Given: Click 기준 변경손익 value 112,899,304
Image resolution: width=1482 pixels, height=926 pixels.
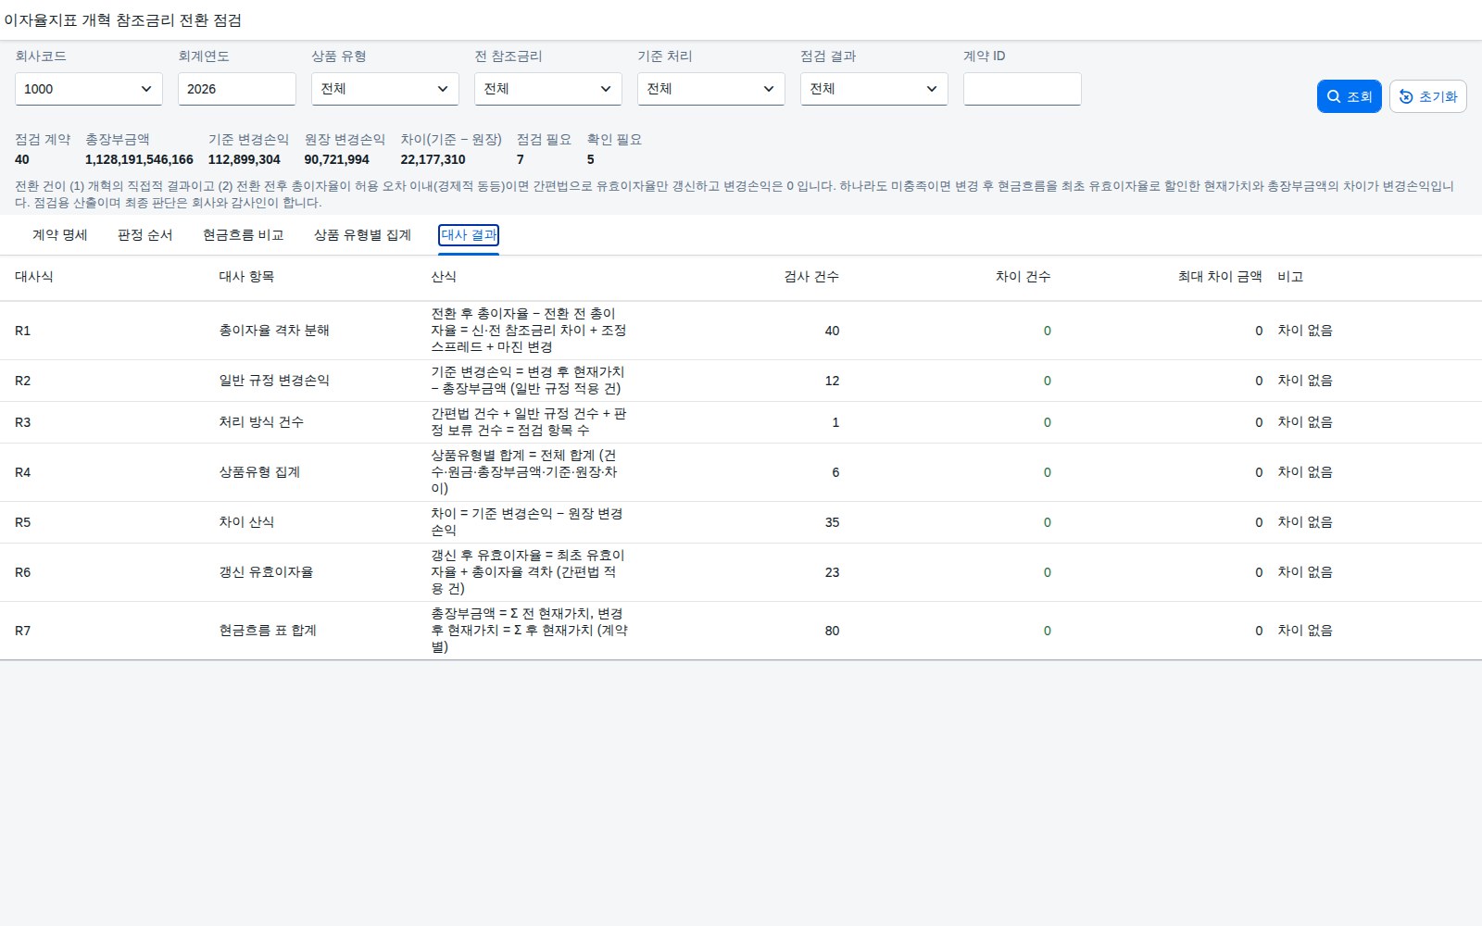Looking at the screenshot, I should coord(245,159).
